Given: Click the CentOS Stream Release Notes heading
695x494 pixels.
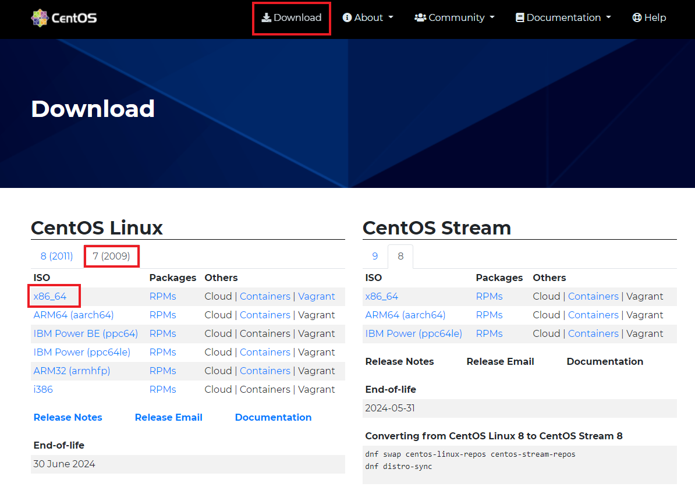Looking at the screenshot, I should pyautogui.click(x=399, y=361).
